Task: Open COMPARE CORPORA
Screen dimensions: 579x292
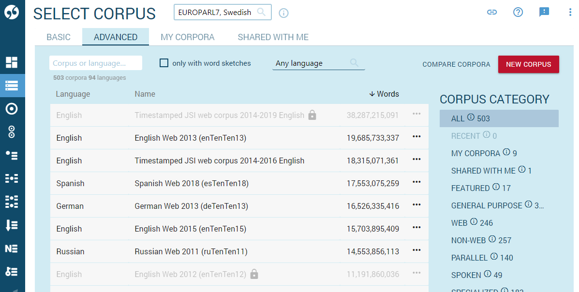Action: click(x=456, y=64)
